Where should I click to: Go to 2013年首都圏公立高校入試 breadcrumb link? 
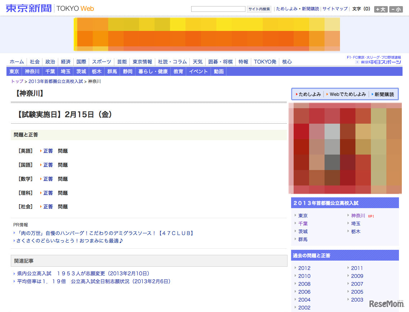click(56, 81)
